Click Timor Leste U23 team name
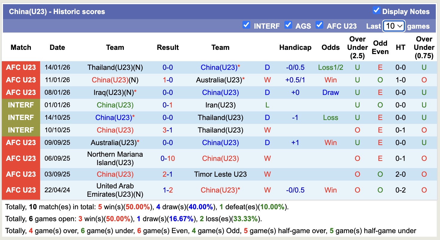 tap(220, 174)
